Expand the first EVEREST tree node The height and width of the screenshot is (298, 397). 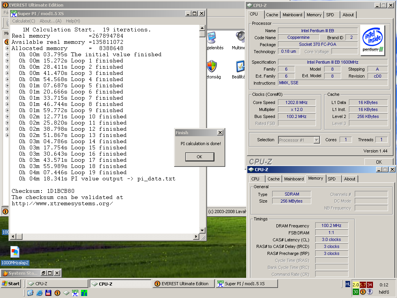coord(7,48)
